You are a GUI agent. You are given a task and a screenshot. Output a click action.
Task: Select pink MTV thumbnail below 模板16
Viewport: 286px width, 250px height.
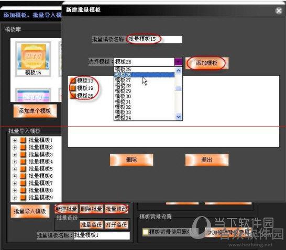pyautogui.click(x=33, y=95)
